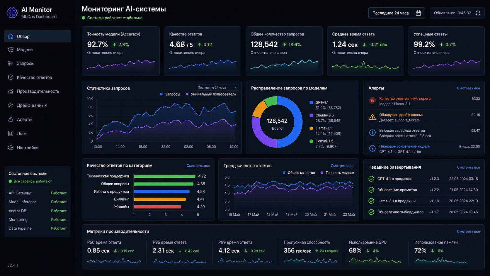Click the AI Monitor brain logo
Screen dimensions: 490x276
point(12,13)
